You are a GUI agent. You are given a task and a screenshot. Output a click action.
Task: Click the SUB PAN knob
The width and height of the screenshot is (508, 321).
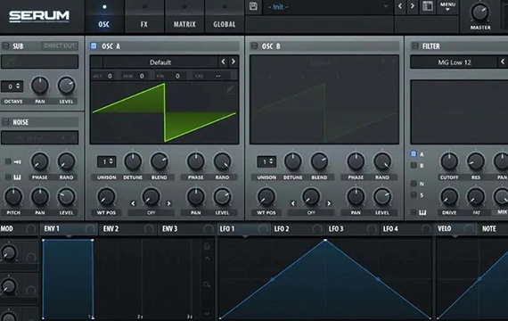coord(40,86)
